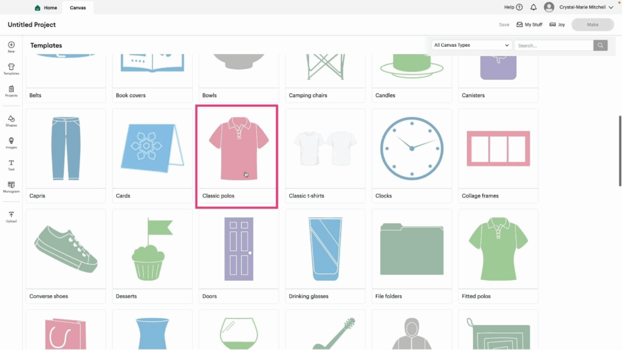Select the hoodie template thumbnail
The width and height of the screenshot is (622, 350).
pos(412,330)
